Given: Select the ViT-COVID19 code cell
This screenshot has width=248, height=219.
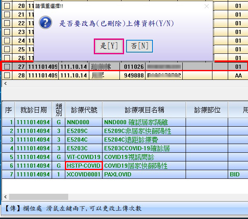Looking at the screenshot, I should [x=84, y=157].
